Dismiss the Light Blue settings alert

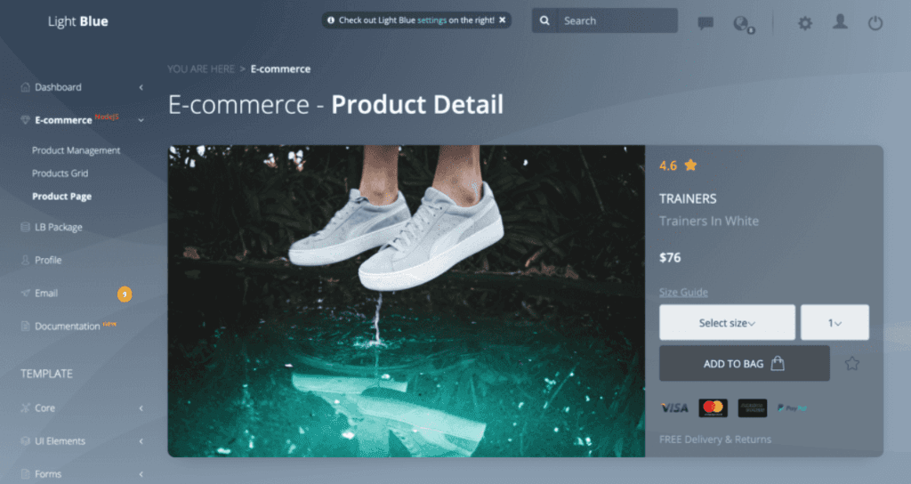click(503, 20)
